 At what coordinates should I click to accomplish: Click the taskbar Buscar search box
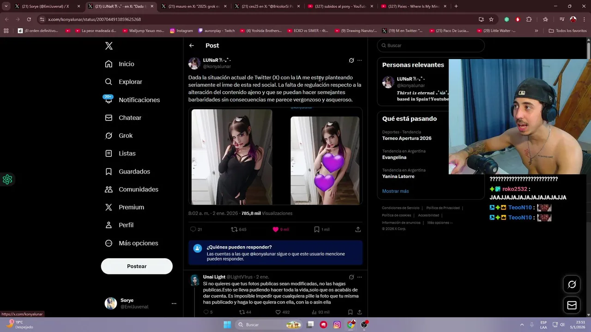pos(270,325)
